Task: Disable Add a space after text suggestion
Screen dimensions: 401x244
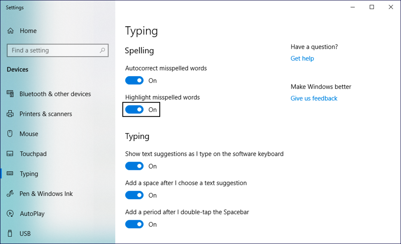Action: coord(134,195)
